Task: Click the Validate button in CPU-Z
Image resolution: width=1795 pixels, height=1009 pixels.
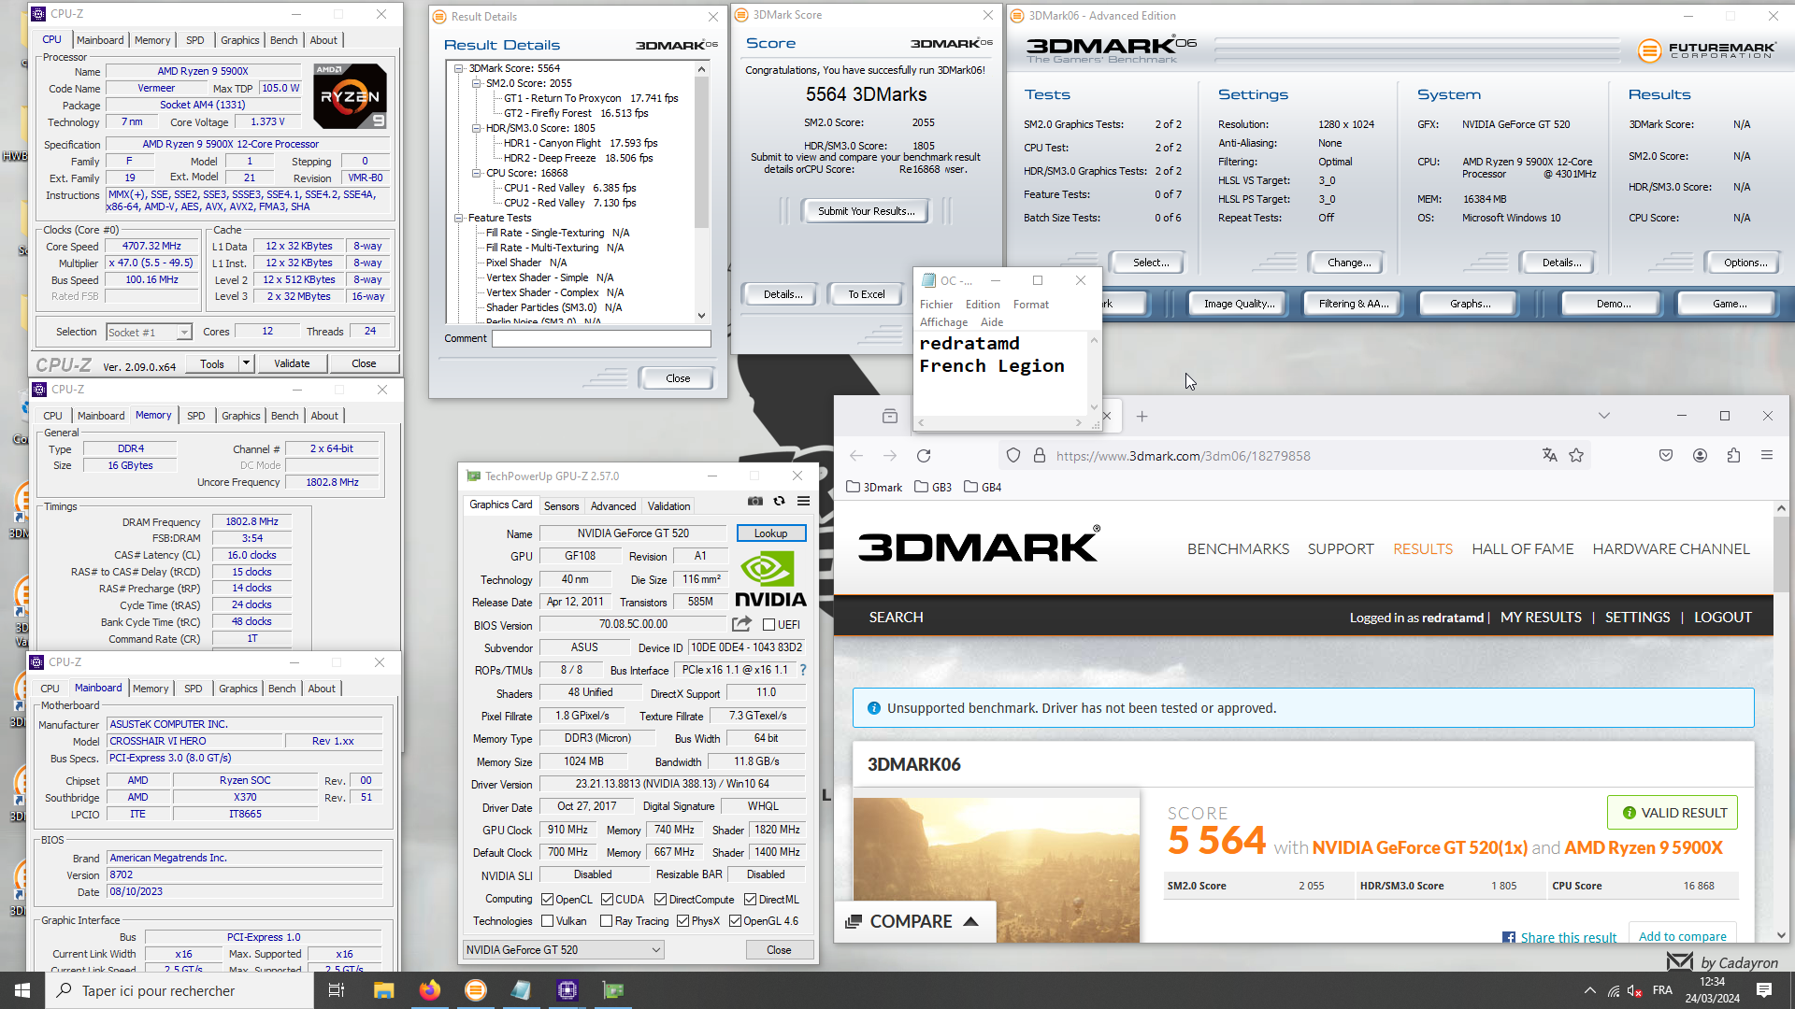Action: coord(292,363)
